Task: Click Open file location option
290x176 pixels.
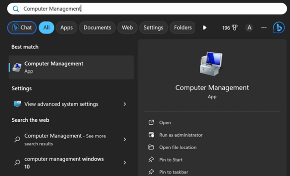Action: tap(178, 147)
